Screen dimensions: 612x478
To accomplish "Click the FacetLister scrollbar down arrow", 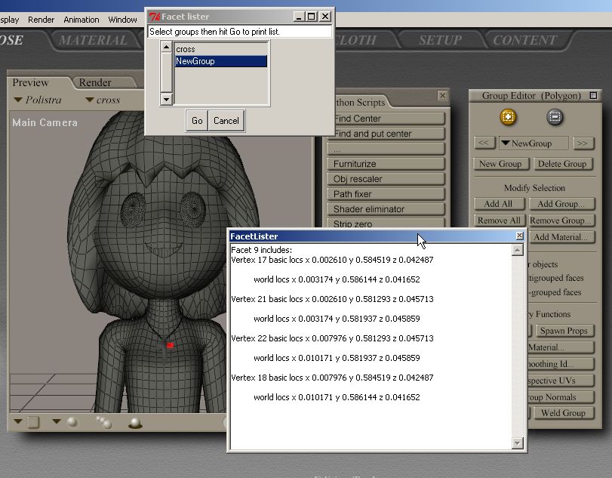I will pyautogui.click(x=518, y=443).
